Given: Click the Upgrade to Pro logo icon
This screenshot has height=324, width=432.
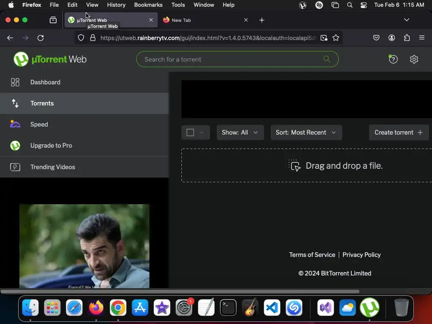Looking at the screenshot, I should pyautogui.click(x=15, y=146).
